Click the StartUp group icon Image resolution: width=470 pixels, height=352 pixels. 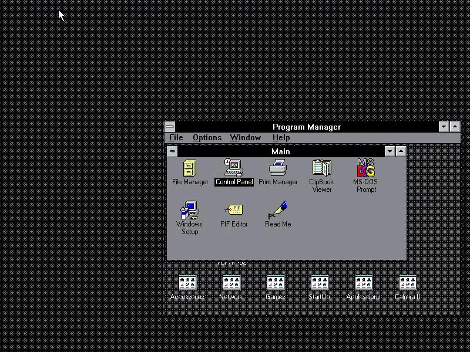point(320,282)
